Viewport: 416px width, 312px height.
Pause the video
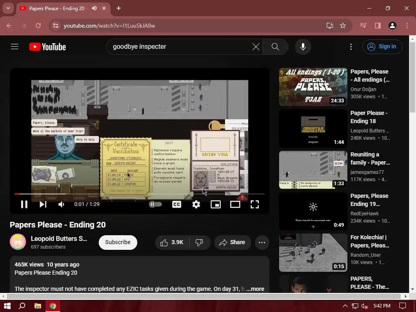tap(24, 204)
